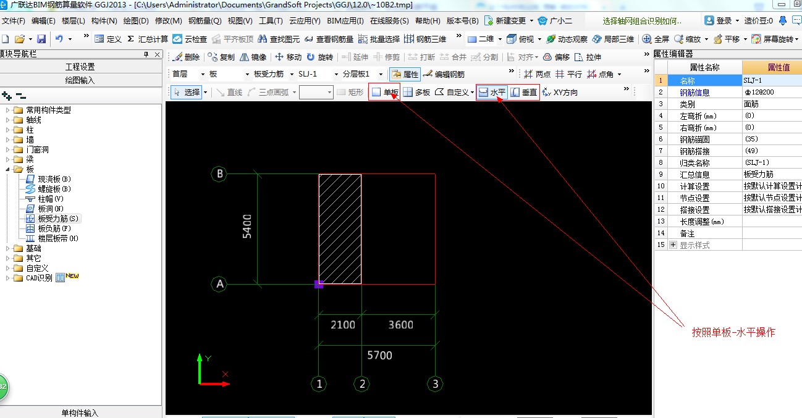Image resolution: width=802 pixels, height=418 pixels.
Task: Open 查看钢筋量 rebar quantity view
Action: 329,39
